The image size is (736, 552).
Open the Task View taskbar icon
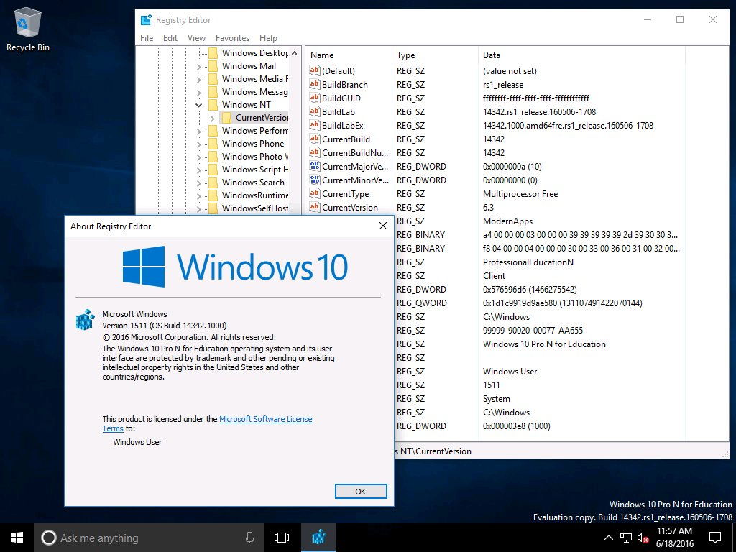pos(282,537)
